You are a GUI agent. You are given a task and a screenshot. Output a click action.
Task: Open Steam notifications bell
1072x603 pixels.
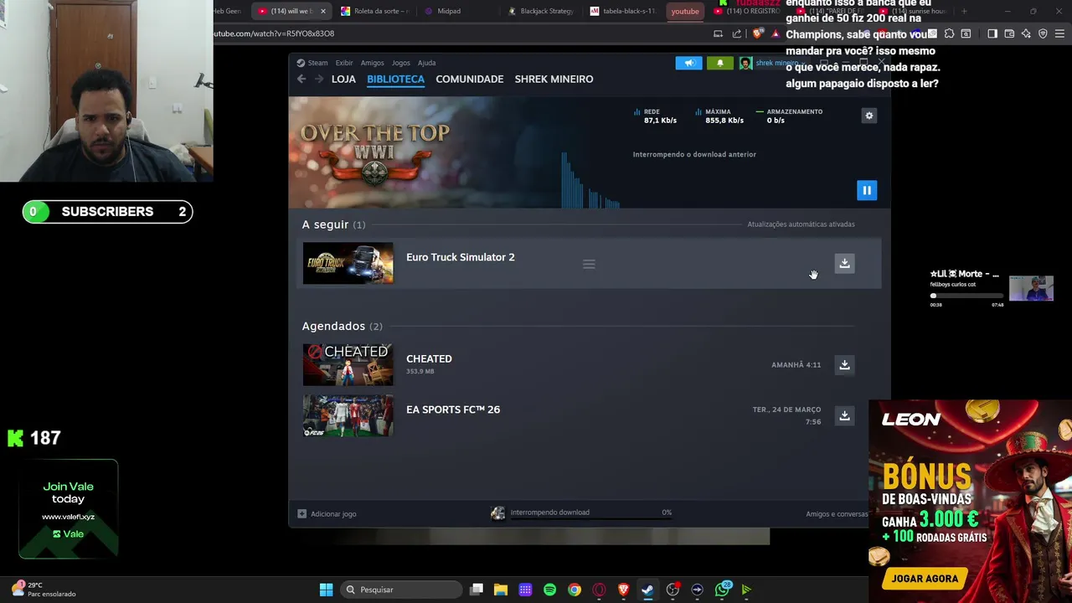click(x=719, y=63)
